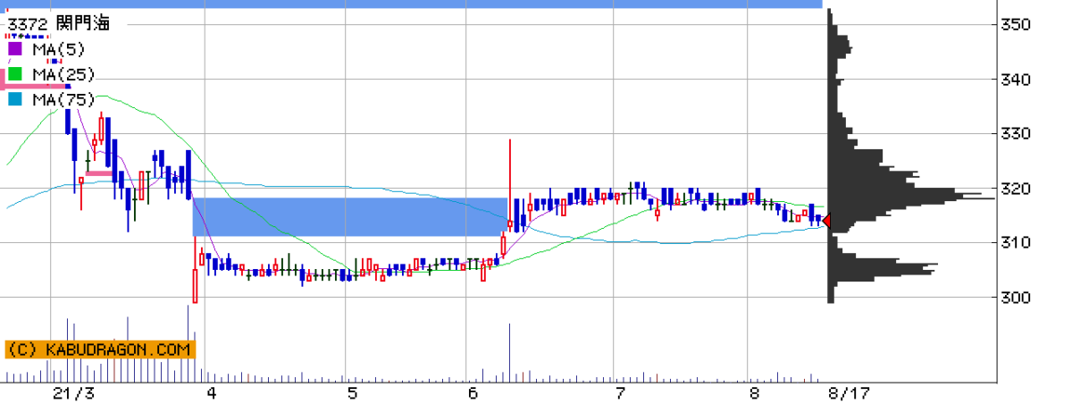The image size is (1072, 404).
Task: Click the month '7' date axis label
Action: point(620,393)
